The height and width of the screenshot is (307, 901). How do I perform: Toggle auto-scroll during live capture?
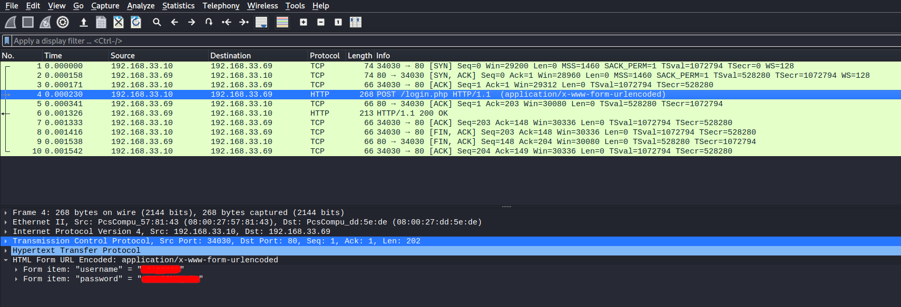click(x=261, y=22)
